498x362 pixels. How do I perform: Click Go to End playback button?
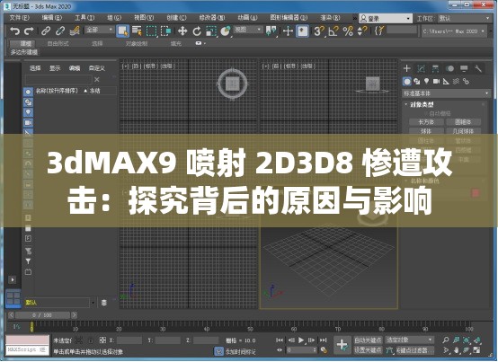(x=323, y=340)
